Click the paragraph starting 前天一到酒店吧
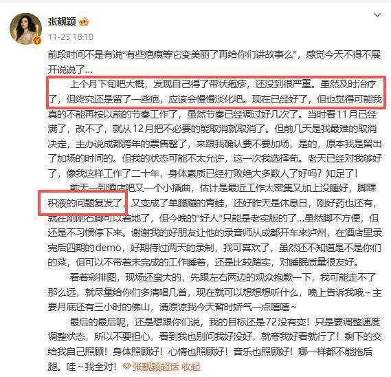 (x=214, y=225)
